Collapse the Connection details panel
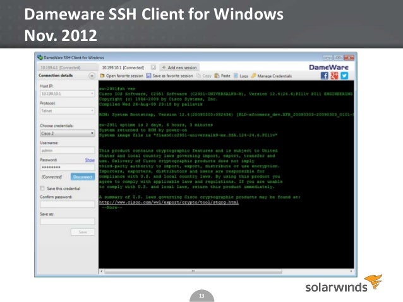This screenshot has width=403, height=302. [x=92, y=76]
